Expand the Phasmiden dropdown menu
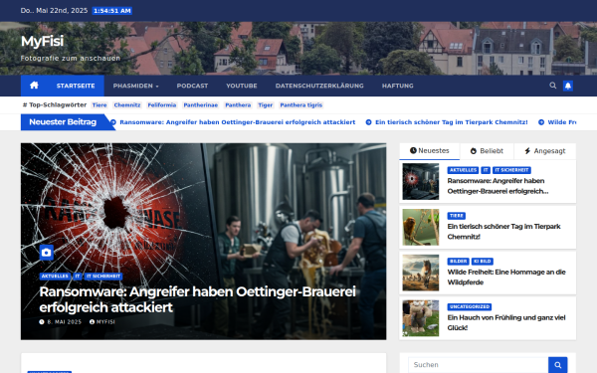Viewport: 597px width, 373px height. coord(135,86)
